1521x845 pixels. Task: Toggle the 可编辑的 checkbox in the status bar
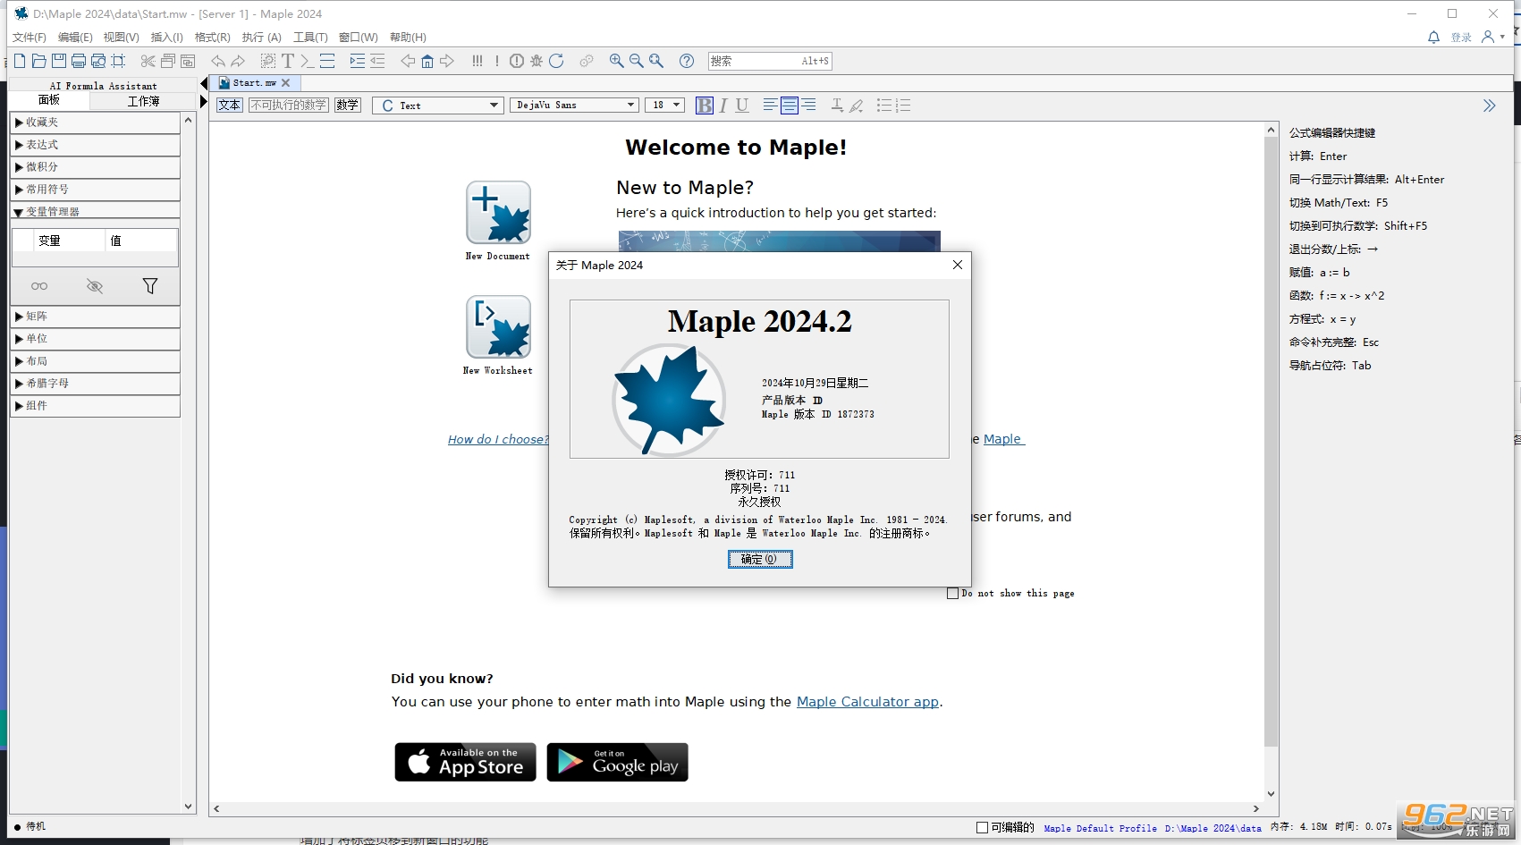pos(983,828)
